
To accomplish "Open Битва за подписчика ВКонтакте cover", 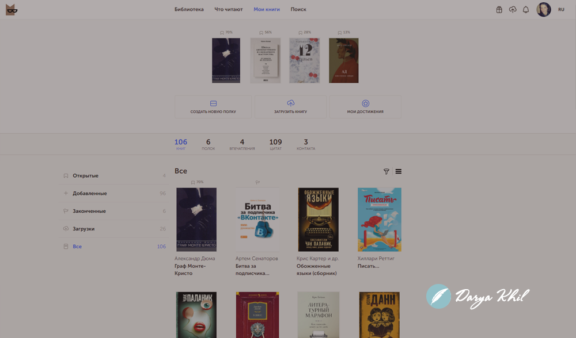I will tap(257, 220).
